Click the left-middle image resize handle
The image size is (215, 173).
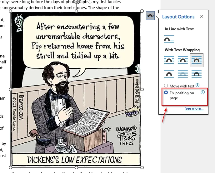(x=10, y=89)
